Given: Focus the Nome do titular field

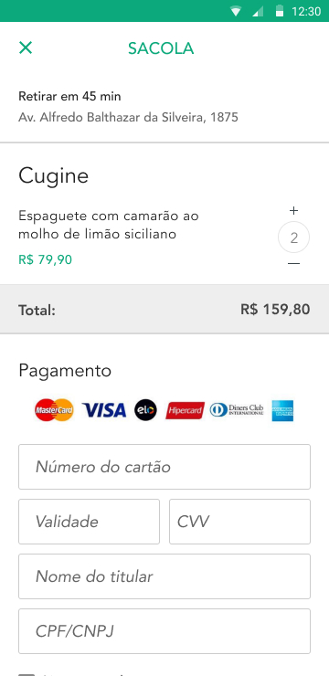Looking at the screenshot, I should pos(164,576).
